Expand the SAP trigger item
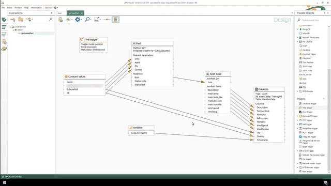 [298, 125]
